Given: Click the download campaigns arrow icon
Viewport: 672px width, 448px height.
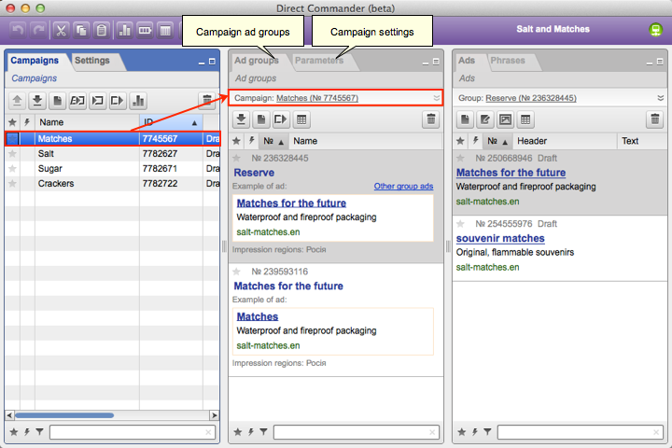Looking at the screenshot, I should (37, 101).
